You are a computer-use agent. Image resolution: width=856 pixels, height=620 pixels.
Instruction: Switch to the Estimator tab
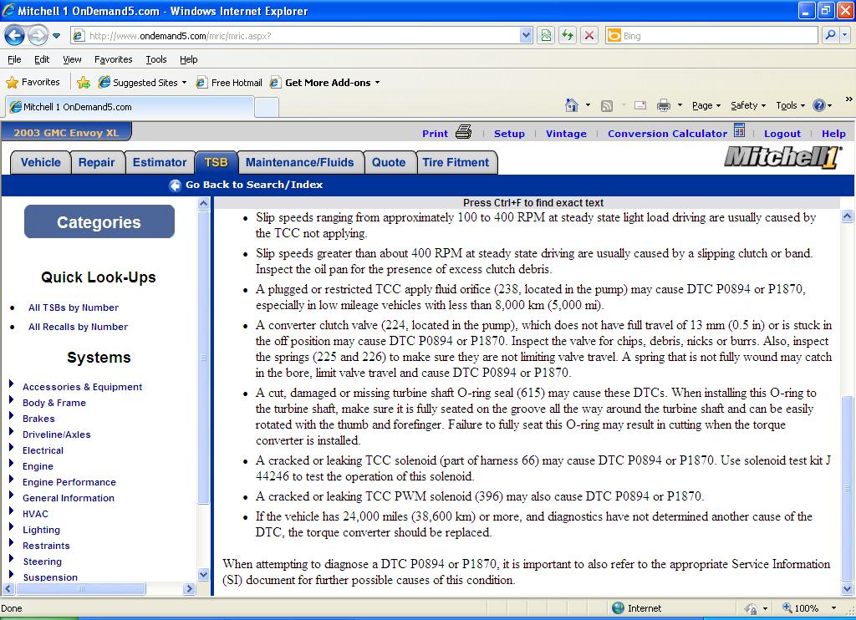click(x=160, y=163)
